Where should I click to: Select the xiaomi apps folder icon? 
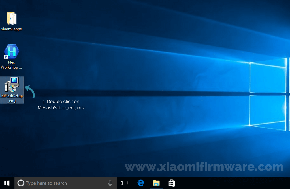pyautogui.click(x=11, y=18)
